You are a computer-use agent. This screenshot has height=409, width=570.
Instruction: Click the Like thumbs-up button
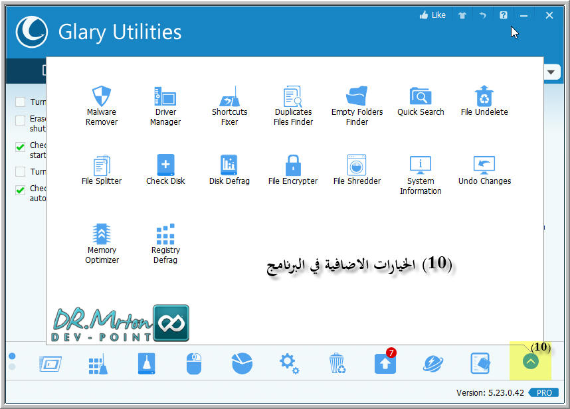tap(432, 15)
